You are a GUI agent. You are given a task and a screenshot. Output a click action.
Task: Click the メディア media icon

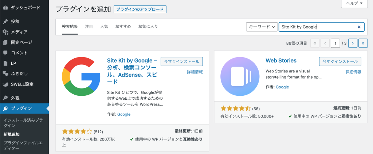tap(6, 32)
